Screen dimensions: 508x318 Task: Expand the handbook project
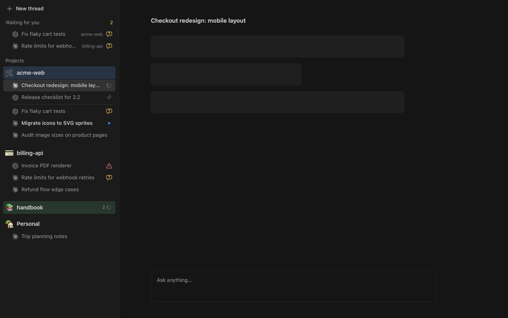point(59,207)
